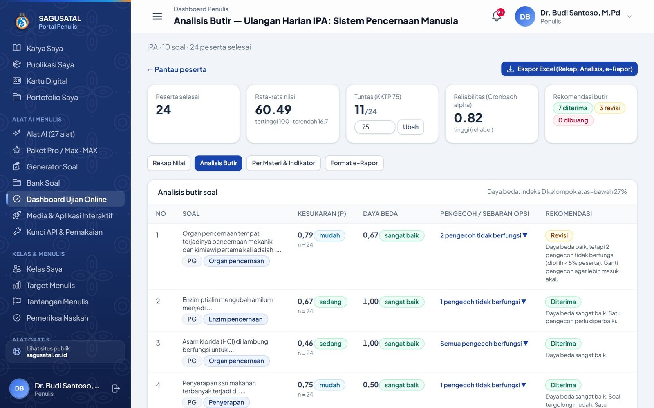Click the '3 revisi' badge
Viewport: 654px width, 408px height.
(x=609, y=108)
